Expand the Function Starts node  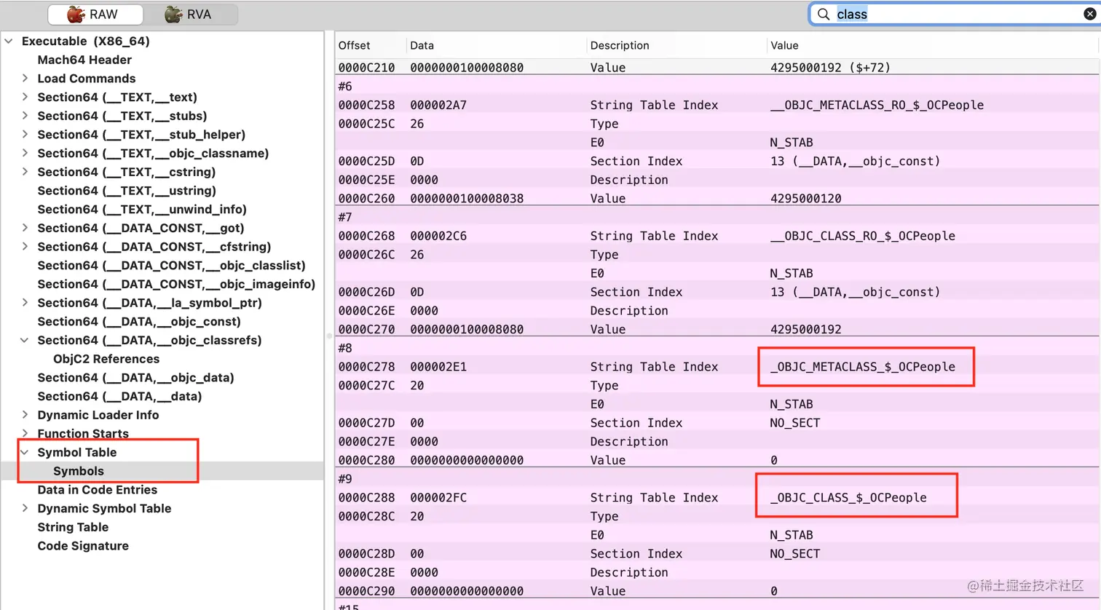(25, 434)
